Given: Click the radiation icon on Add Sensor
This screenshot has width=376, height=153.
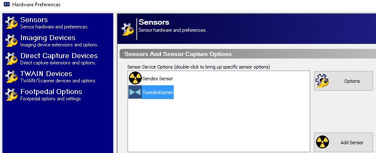Looking at the screenshot, I should coord(322,142).
